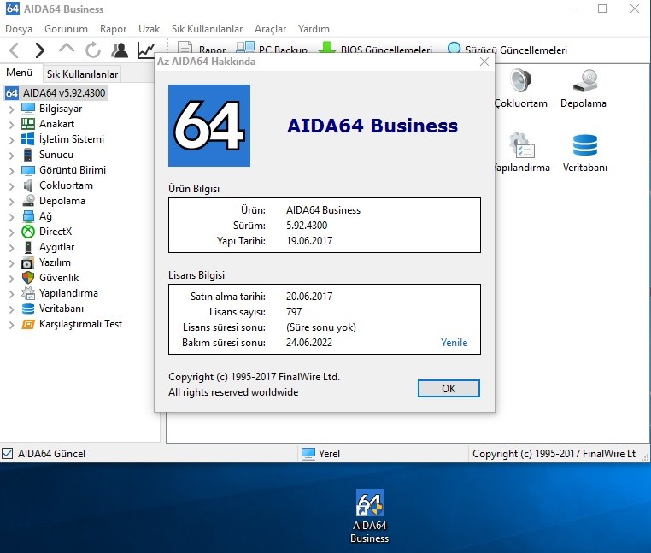Refresh using the circular arrow icon
651x553 pixels.
click(93, 50)
